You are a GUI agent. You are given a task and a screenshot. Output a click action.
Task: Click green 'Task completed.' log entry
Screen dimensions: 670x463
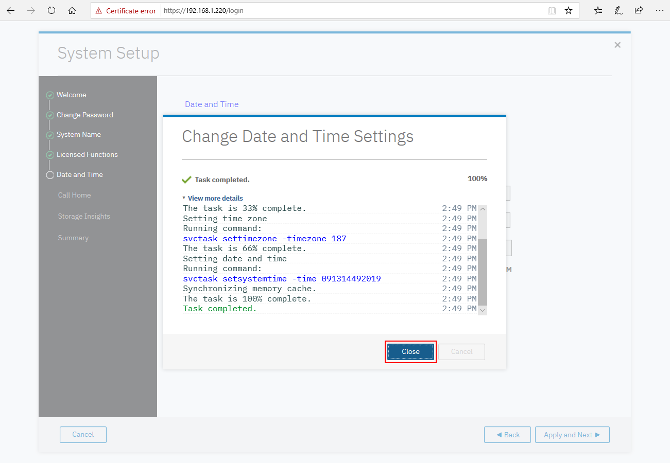coord(220,309)
